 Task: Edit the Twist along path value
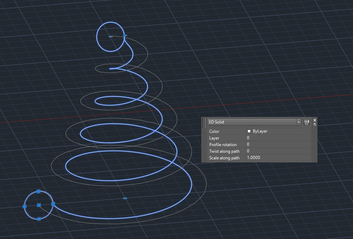point(278,151)
